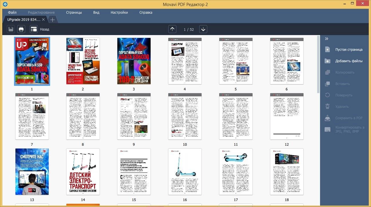Viewport: 371px width, 207px height.
Task: Select page 7 thumbnail
Action: tap(32, 116)
